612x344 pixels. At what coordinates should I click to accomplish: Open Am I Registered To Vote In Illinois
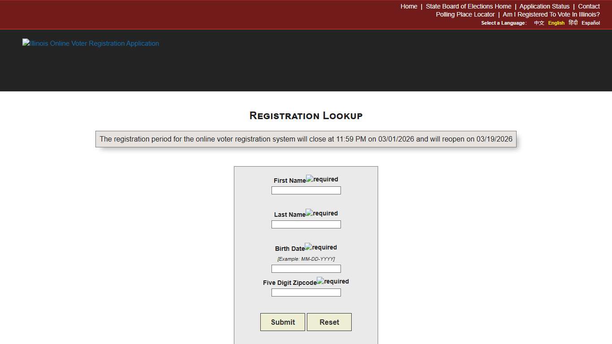pyautogui.click(x=550, y=14)
